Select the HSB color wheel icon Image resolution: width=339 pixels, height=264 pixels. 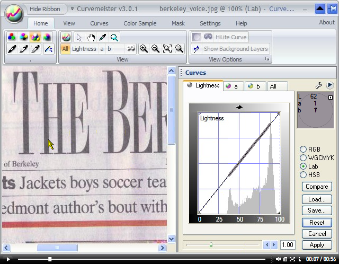click(47, 37)
